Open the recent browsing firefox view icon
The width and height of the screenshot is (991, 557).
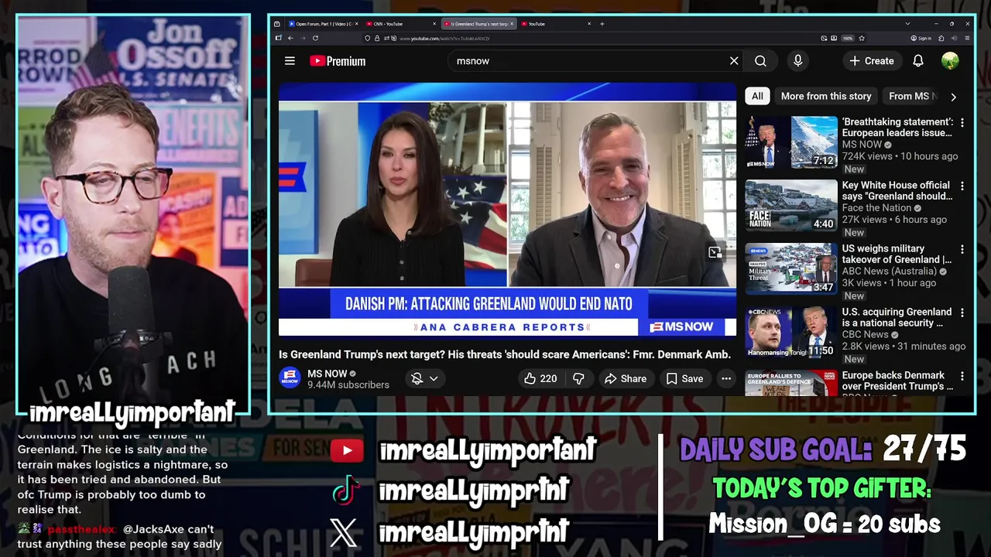(277, 24)
